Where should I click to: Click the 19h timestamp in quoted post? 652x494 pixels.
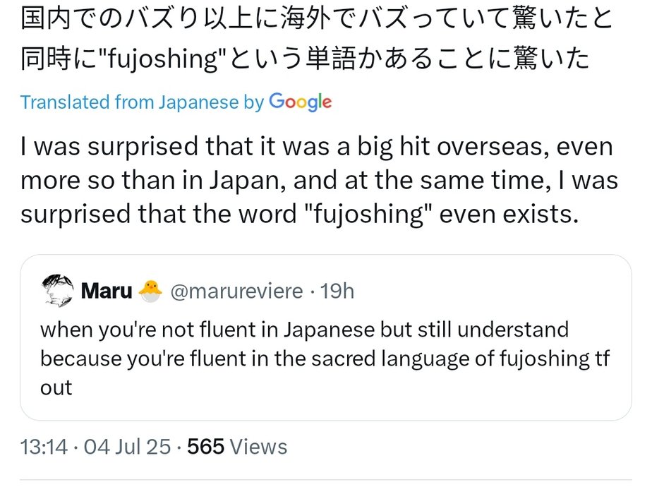pyautogui.click(x=337, y=291)
